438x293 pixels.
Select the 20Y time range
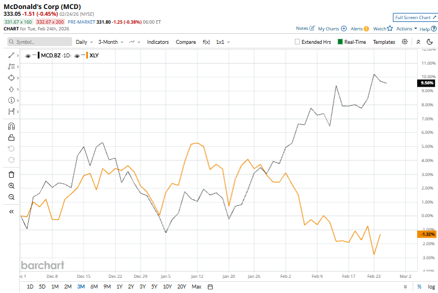[182, 287]
